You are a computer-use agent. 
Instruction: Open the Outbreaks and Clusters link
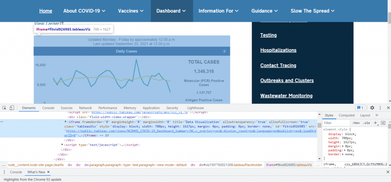(x=287, y=81)
